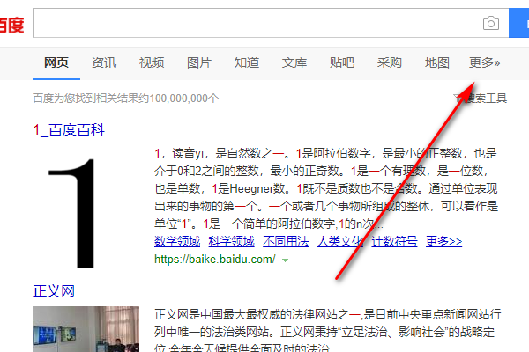This screenshot has height=352, width=529.
Task: Click the camera image search icon
Action: click(x=491, y=23)
